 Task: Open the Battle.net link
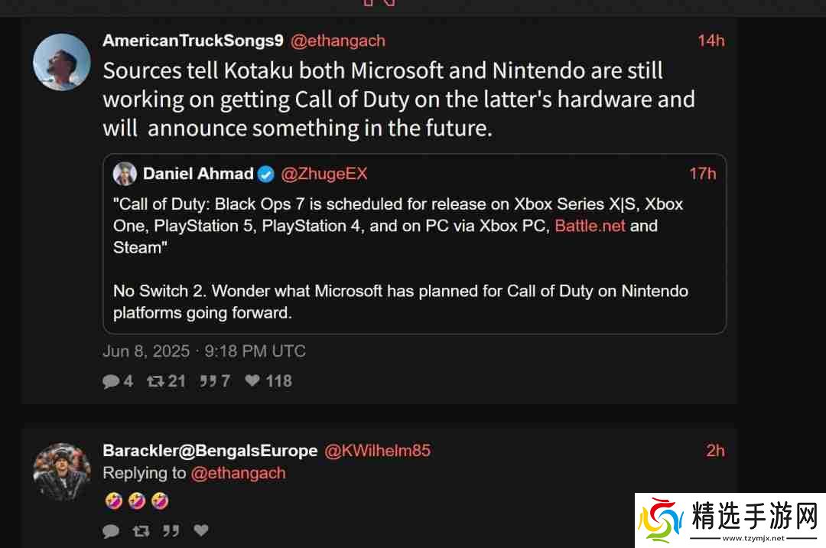pyautogui.click(x=590, y=226)
